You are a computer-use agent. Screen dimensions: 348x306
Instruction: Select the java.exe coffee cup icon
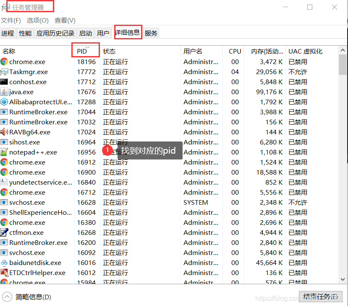[x=4, y=92]
